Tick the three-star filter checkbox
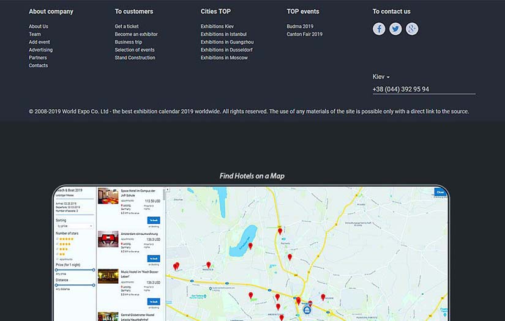This screenshot has width=505, height=321. (x=58, y=249)
